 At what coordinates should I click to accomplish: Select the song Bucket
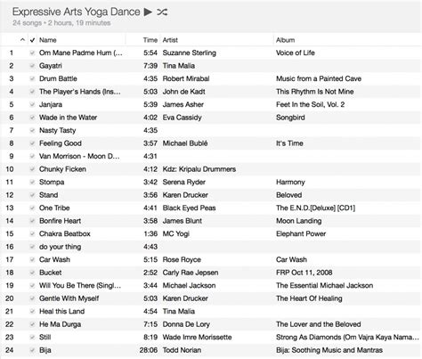[x=51, y=273]
